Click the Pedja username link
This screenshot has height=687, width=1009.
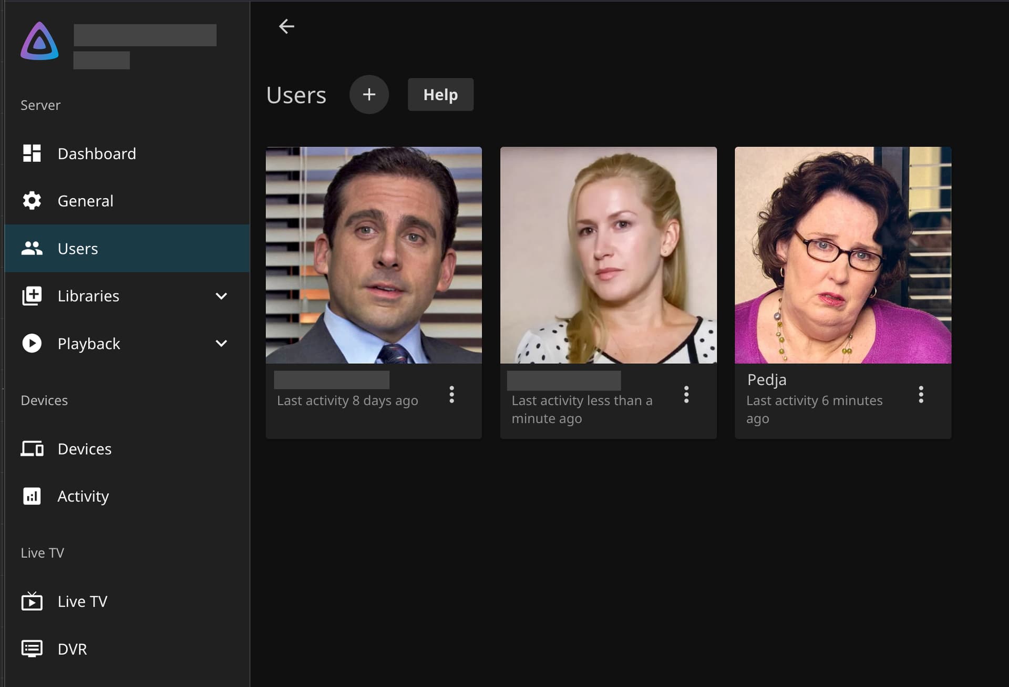pyautogui.click(x=767, y=380)
